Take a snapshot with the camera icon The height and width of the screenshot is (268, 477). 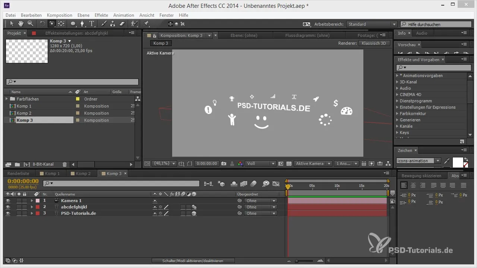pyautogui.click(x=224, y=163)
